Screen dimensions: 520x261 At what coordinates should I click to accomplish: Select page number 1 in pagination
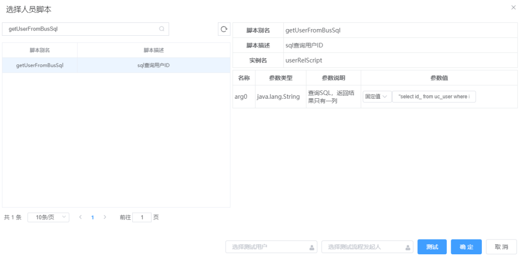(x=93, y=218)
